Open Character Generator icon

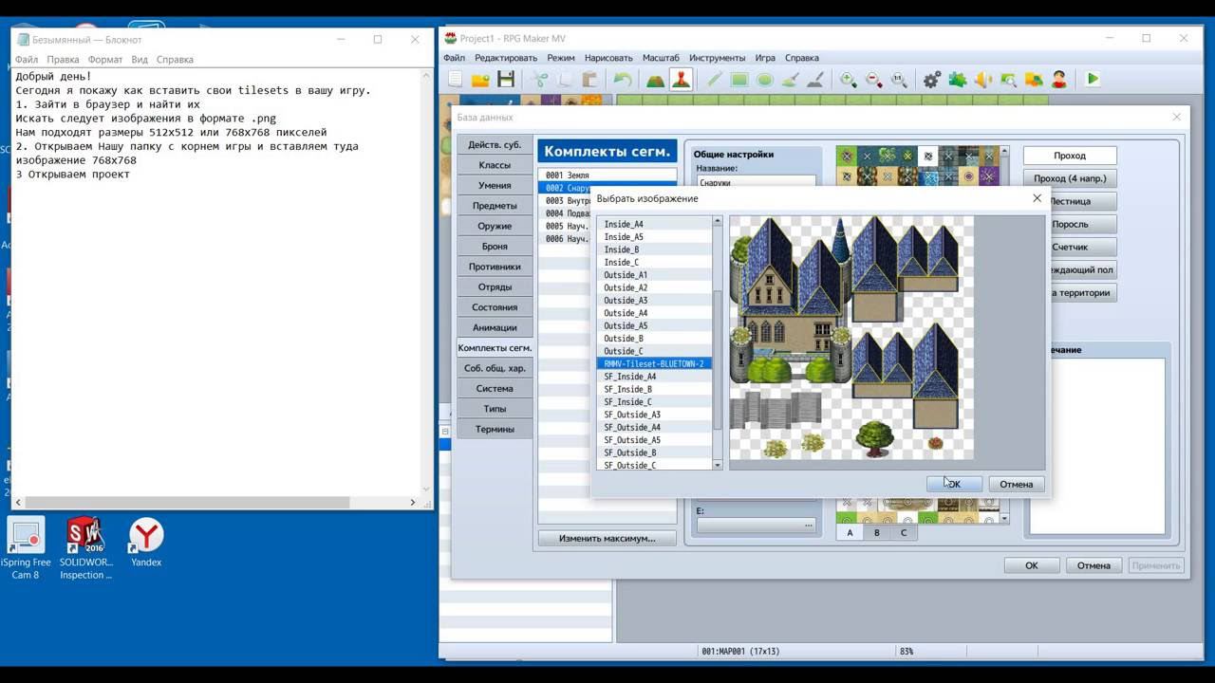tap(1058, 80)
